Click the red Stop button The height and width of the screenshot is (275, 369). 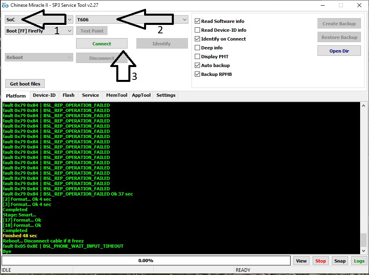click(321, 261)
